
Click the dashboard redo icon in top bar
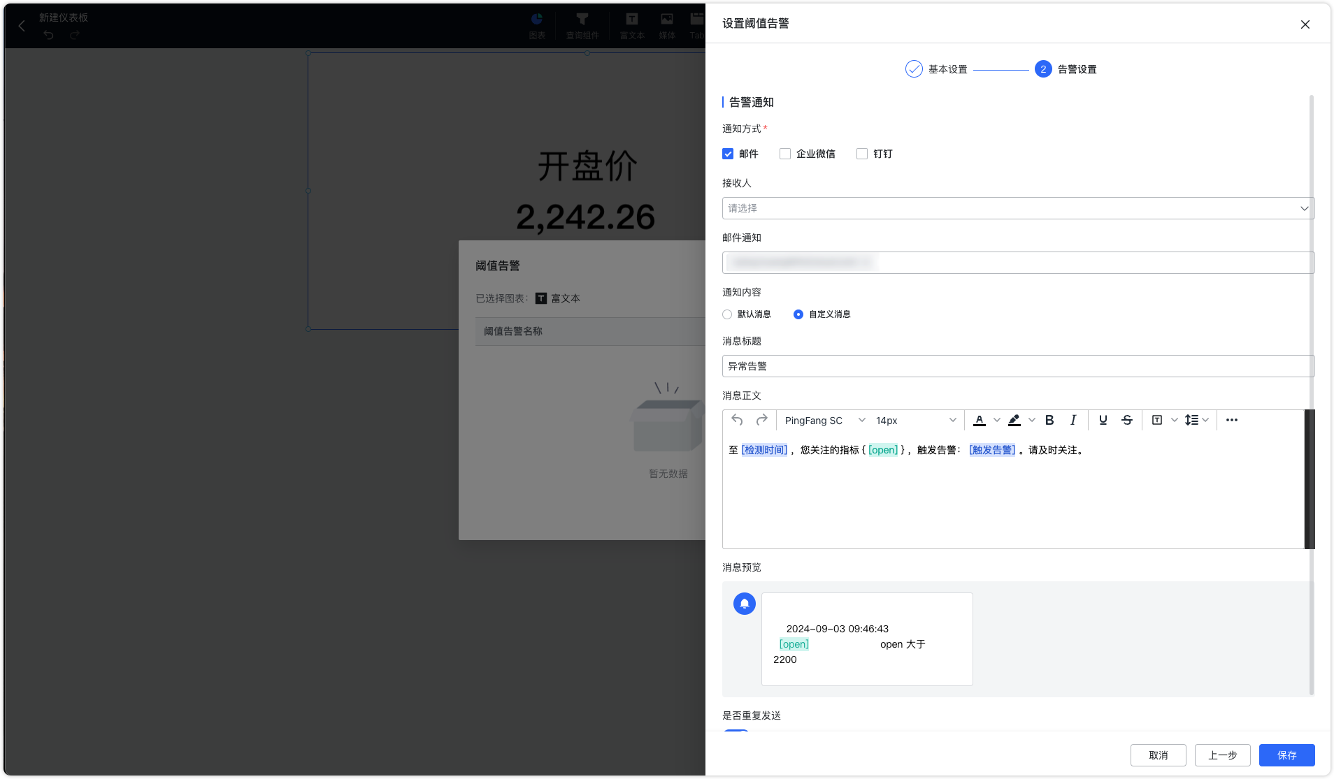[75, 35]
